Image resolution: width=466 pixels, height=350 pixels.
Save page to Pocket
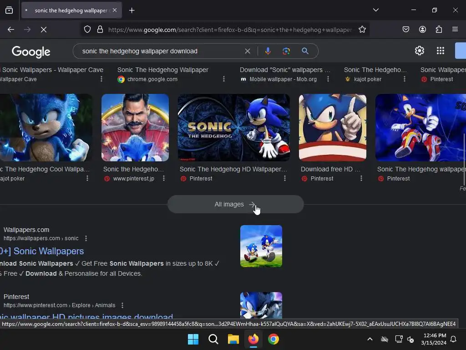pyautogui.click(x=405, y=30)
